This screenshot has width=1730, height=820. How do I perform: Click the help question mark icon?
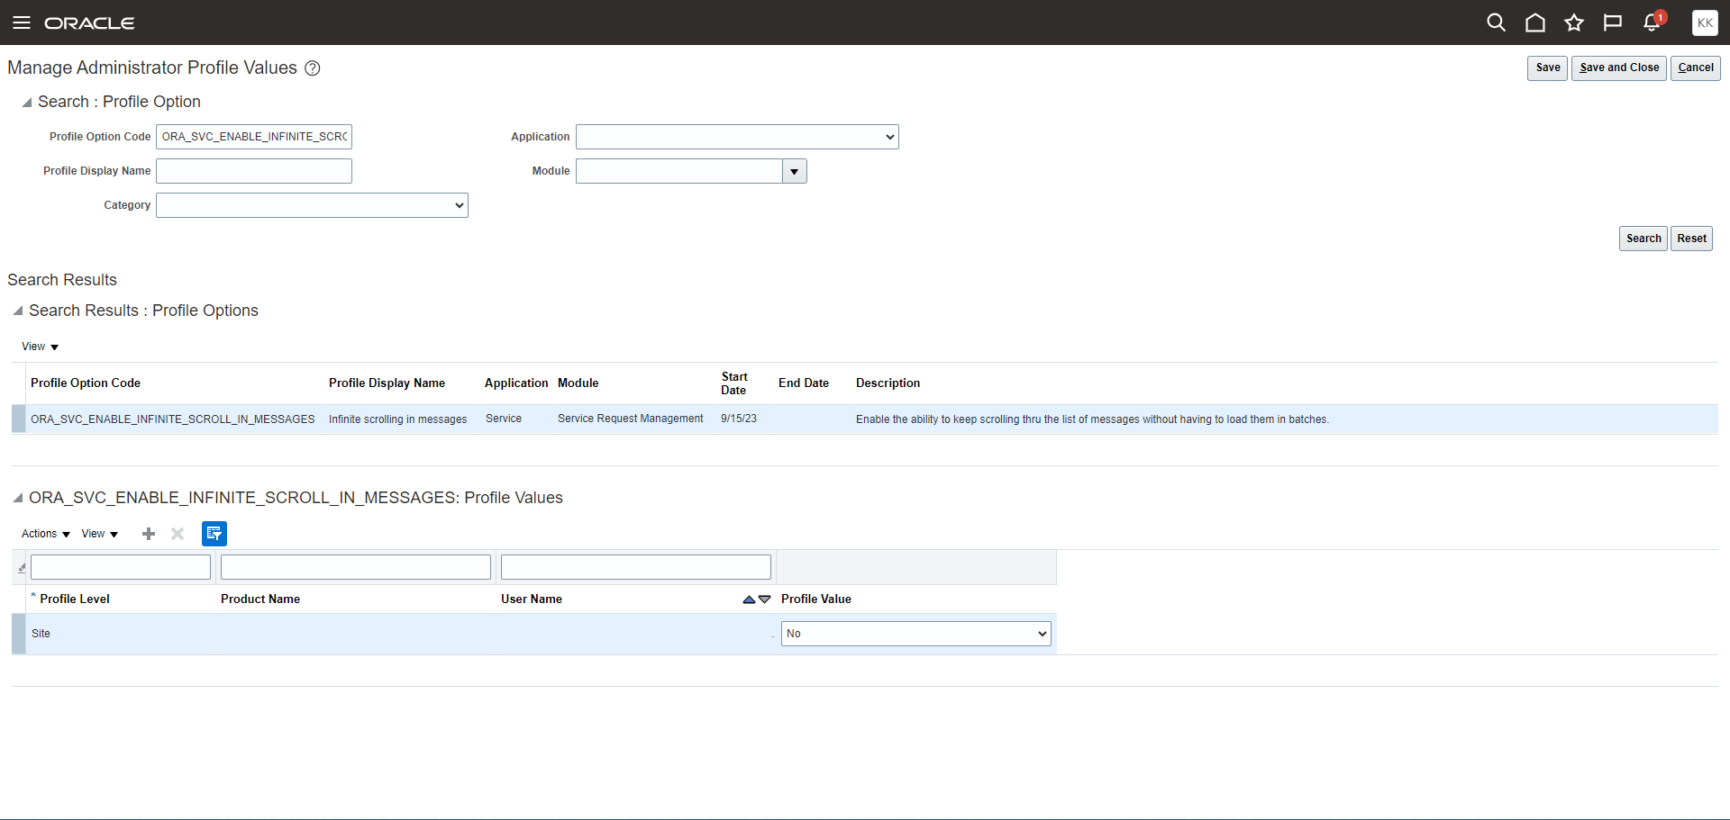click(x=313, y=68)
